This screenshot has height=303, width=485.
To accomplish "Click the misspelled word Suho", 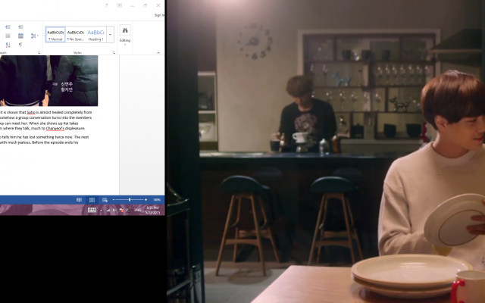I will pos(31,112).
